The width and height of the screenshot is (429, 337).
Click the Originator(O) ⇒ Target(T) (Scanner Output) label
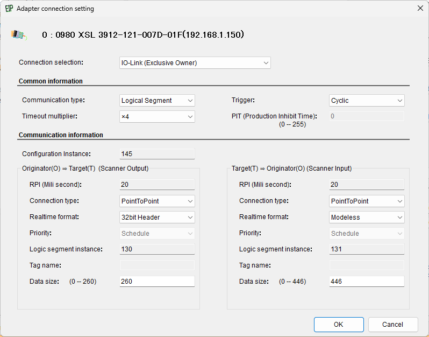(x=85, y=168)
